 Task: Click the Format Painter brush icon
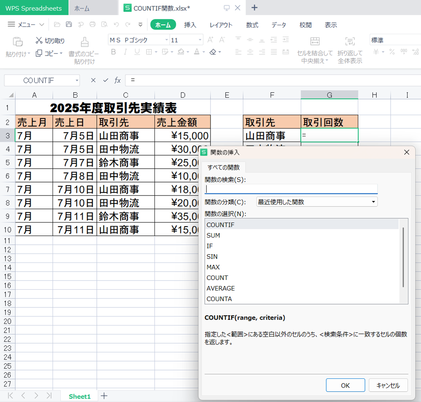coord(85,42)
